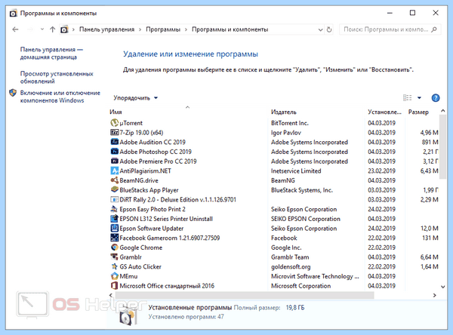Go up one folder level arrow

click(x=52, y=29)
